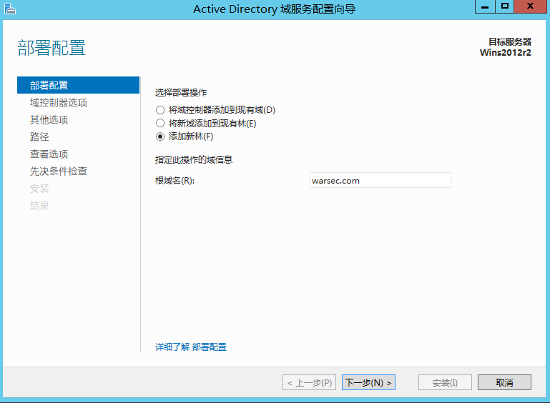Screen dimensions: 550x403
Task: Click the 选择部署操作 heading text
Action: (181, 92)
